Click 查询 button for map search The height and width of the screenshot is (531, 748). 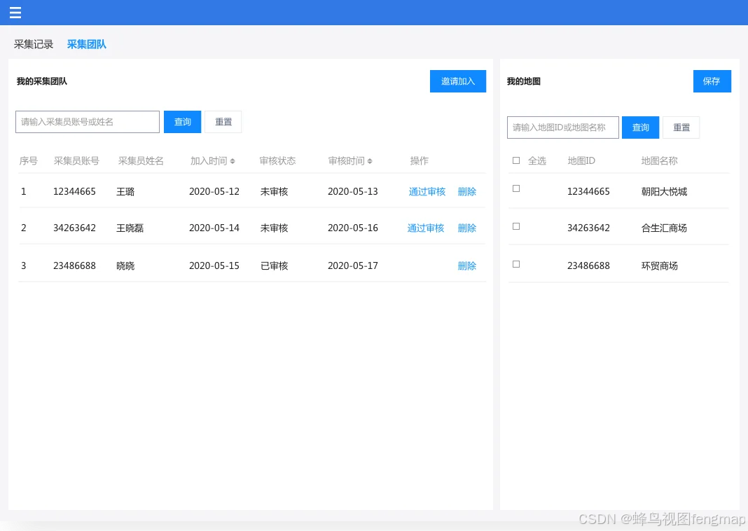tap(640, 127)
